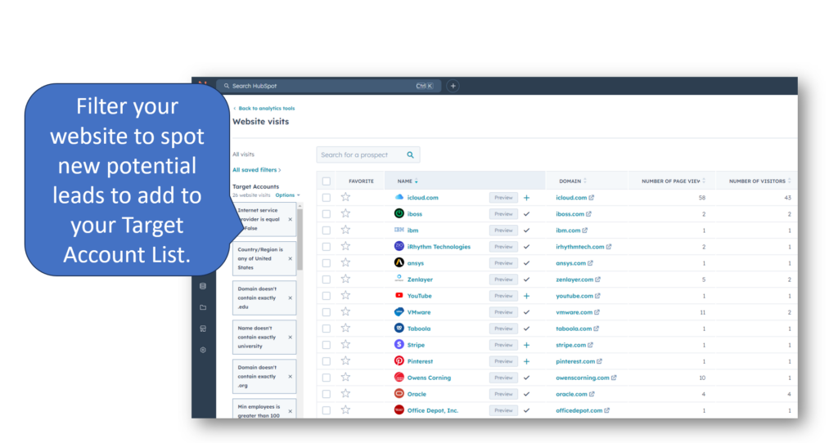Sort by Number of Visitors column
This screenshot has height=443, width=838.
pyautogui.click(x=759, y=181)
